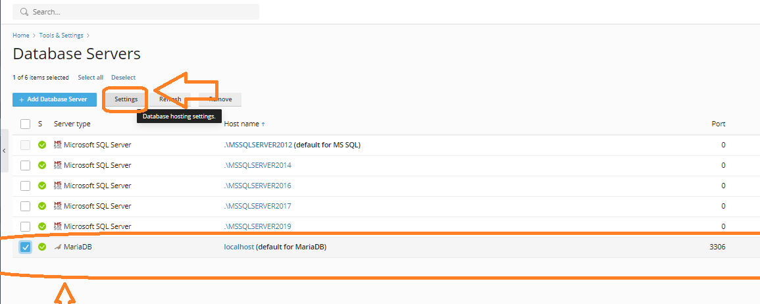Click green status icon for MSSQLSERVER2014
The width and height of the screenshot is (760, 304).
point(42,165)
